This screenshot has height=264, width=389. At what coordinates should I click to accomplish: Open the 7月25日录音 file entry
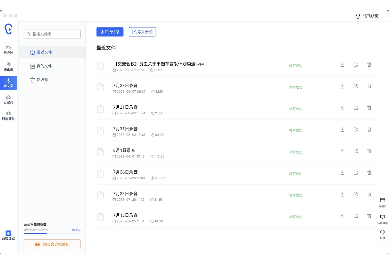[237, 195]
